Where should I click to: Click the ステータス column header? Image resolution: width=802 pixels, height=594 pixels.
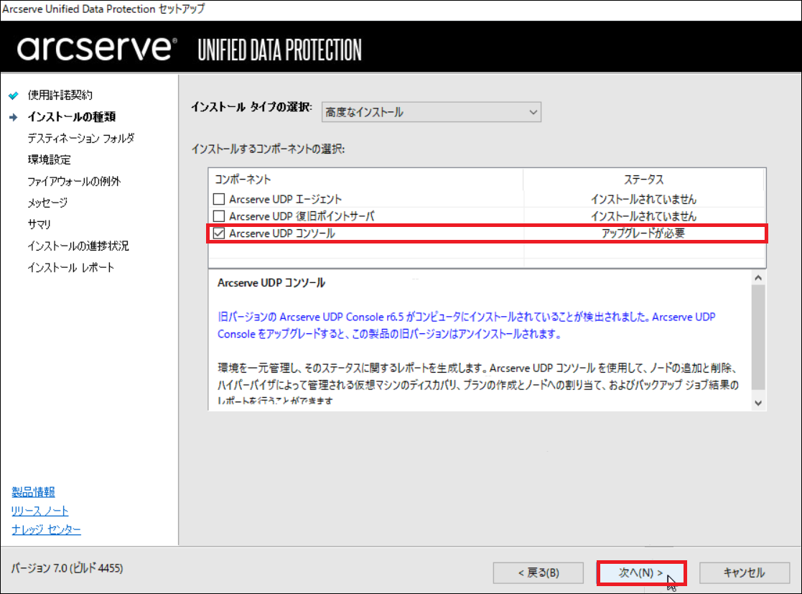pos(643,180)
